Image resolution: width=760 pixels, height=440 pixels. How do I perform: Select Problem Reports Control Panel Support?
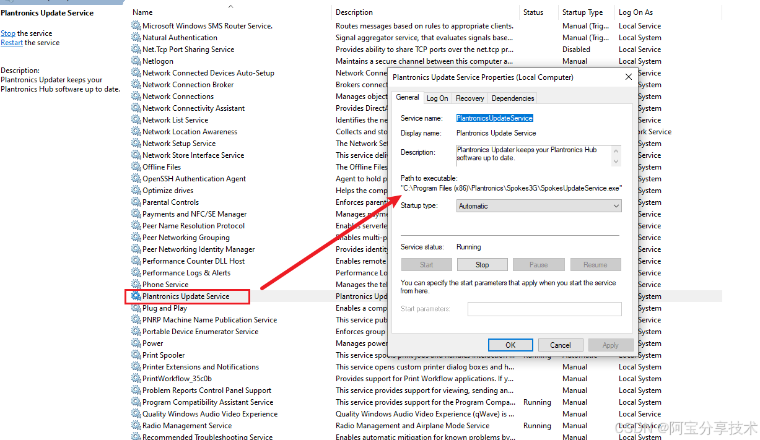click(207, 390)
